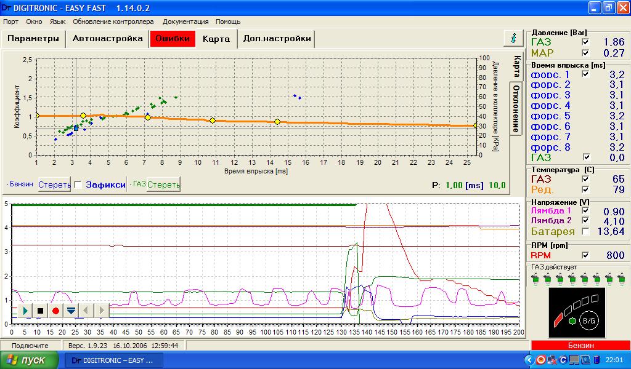Check the Батарея voltage checkbox
This screenshot has width=631, height=369.
585,231
